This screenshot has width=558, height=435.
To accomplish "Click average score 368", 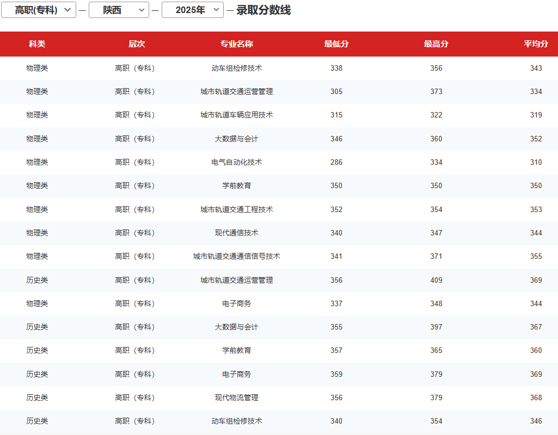I will [536, 397].
